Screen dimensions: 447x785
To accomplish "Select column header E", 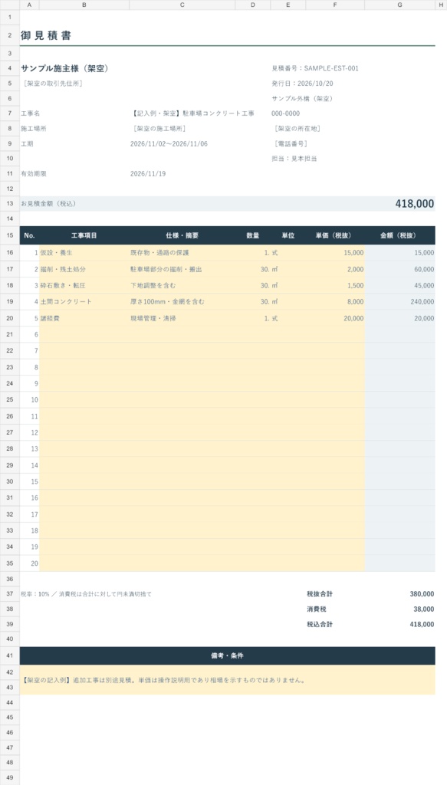I will pos(288,5).
